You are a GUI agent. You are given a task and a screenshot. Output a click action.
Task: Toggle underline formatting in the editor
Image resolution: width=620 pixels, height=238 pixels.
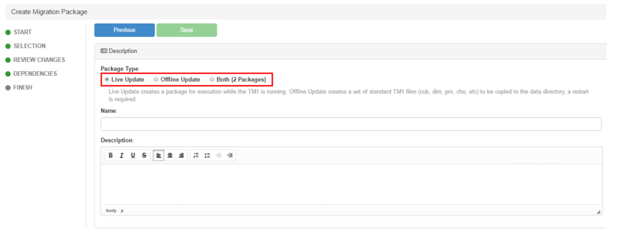pos(133,156)
